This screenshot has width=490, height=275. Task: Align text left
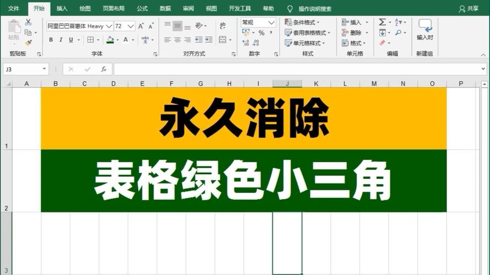point(168,40)
